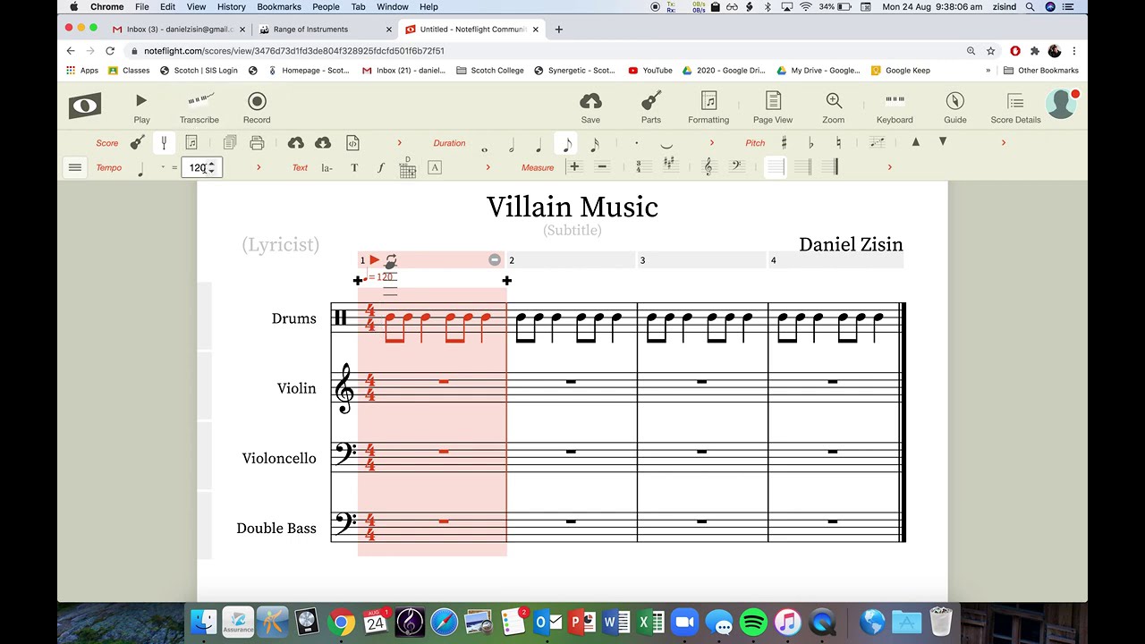Expand the Pitch toolbar arrow

click(1003, 143)
